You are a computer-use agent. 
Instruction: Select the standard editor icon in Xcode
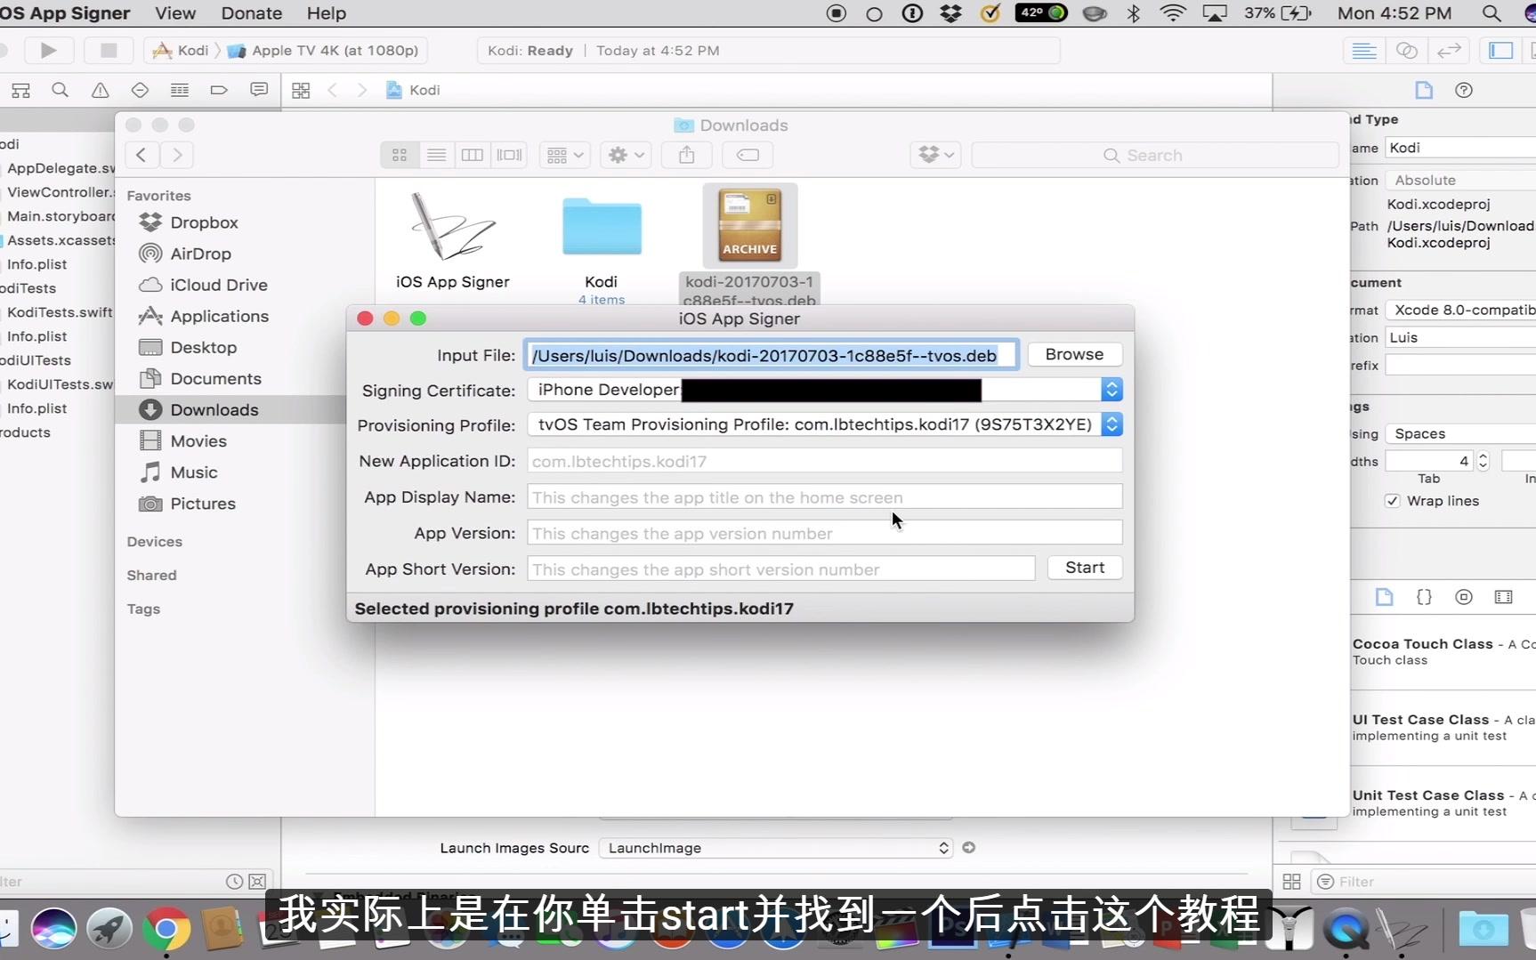click(1364, 51)
